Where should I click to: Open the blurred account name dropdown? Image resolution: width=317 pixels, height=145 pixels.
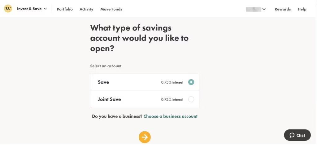[256, 9]
